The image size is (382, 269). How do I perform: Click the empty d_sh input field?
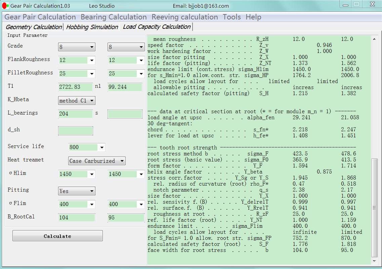tap(76, 131)
